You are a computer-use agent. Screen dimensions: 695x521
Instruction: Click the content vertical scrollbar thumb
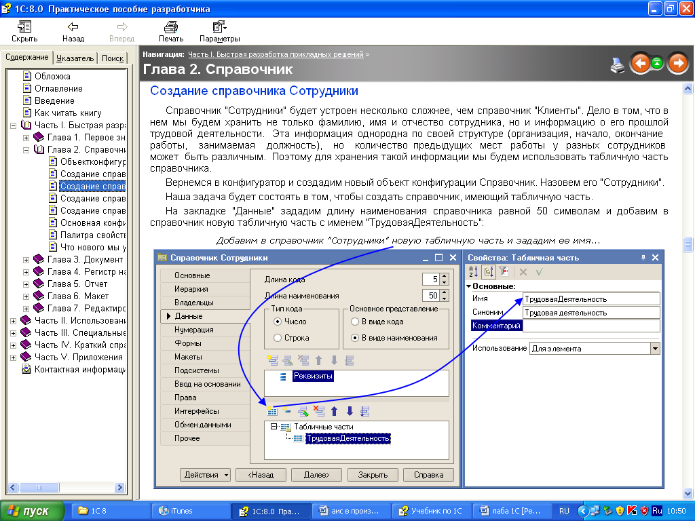[688, 244]
